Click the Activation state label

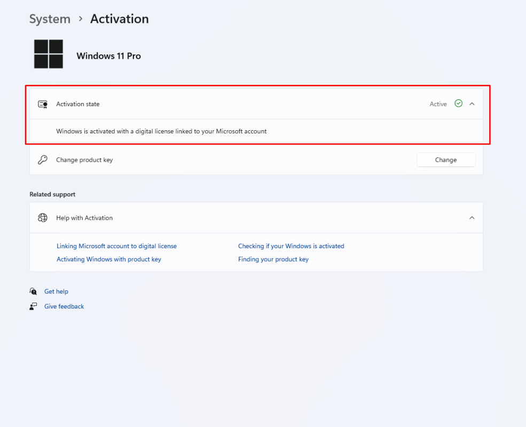(78, 104)
